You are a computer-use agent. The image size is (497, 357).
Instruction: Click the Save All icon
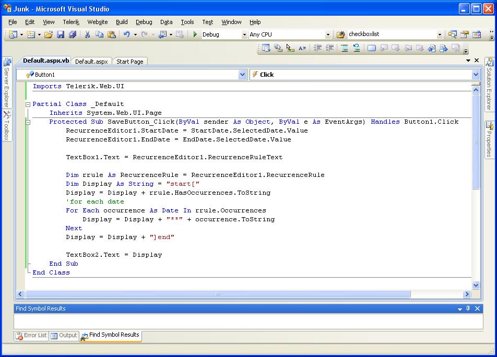[x=73, y=34]
